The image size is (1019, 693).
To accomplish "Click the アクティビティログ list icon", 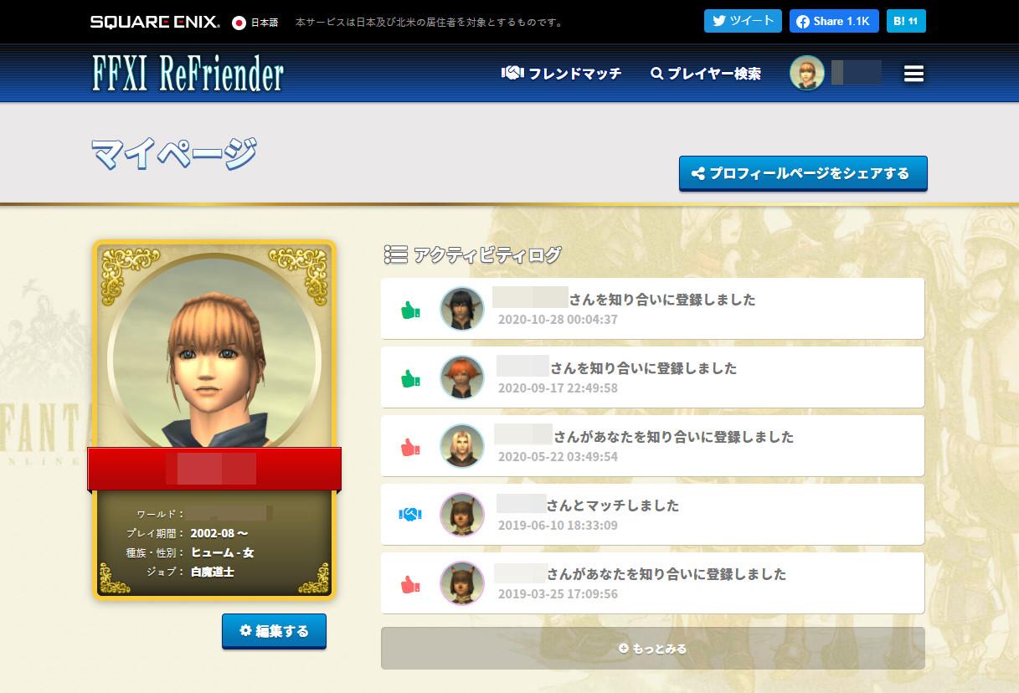I will [x=395, y=254].
